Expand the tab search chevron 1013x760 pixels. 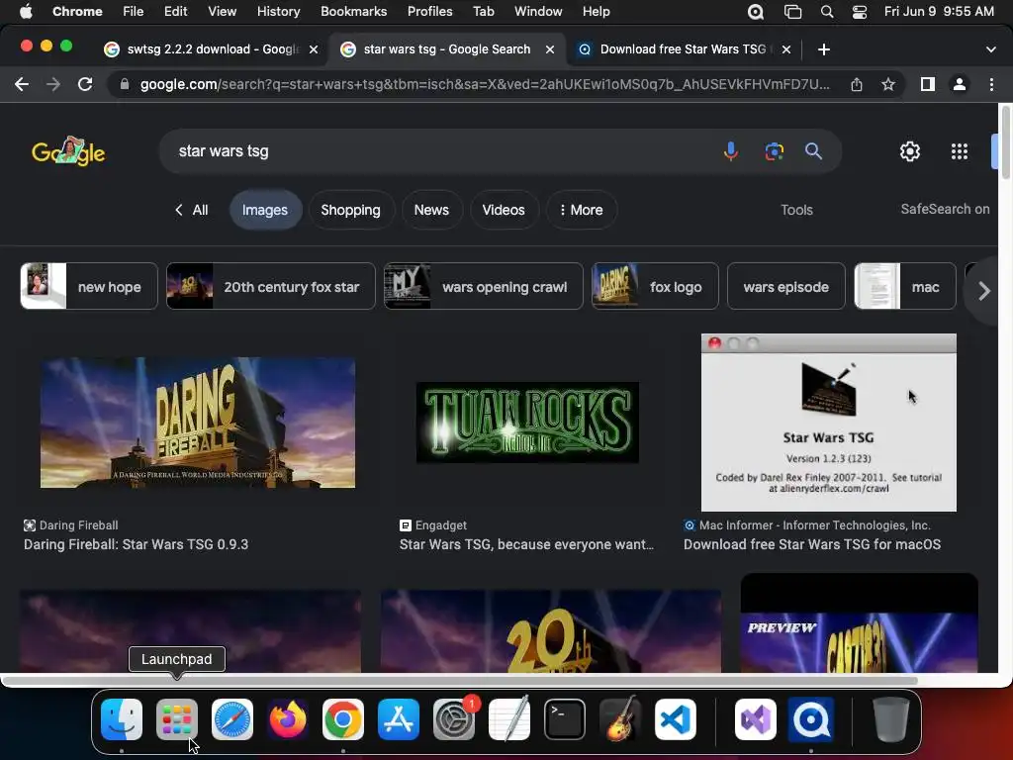[x=991, y=49]
